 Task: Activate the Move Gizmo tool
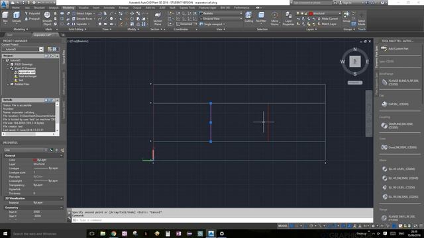click(274, 19)
